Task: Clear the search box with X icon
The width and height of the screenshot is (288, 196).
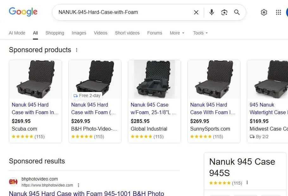Action: [x=196, y=12]
